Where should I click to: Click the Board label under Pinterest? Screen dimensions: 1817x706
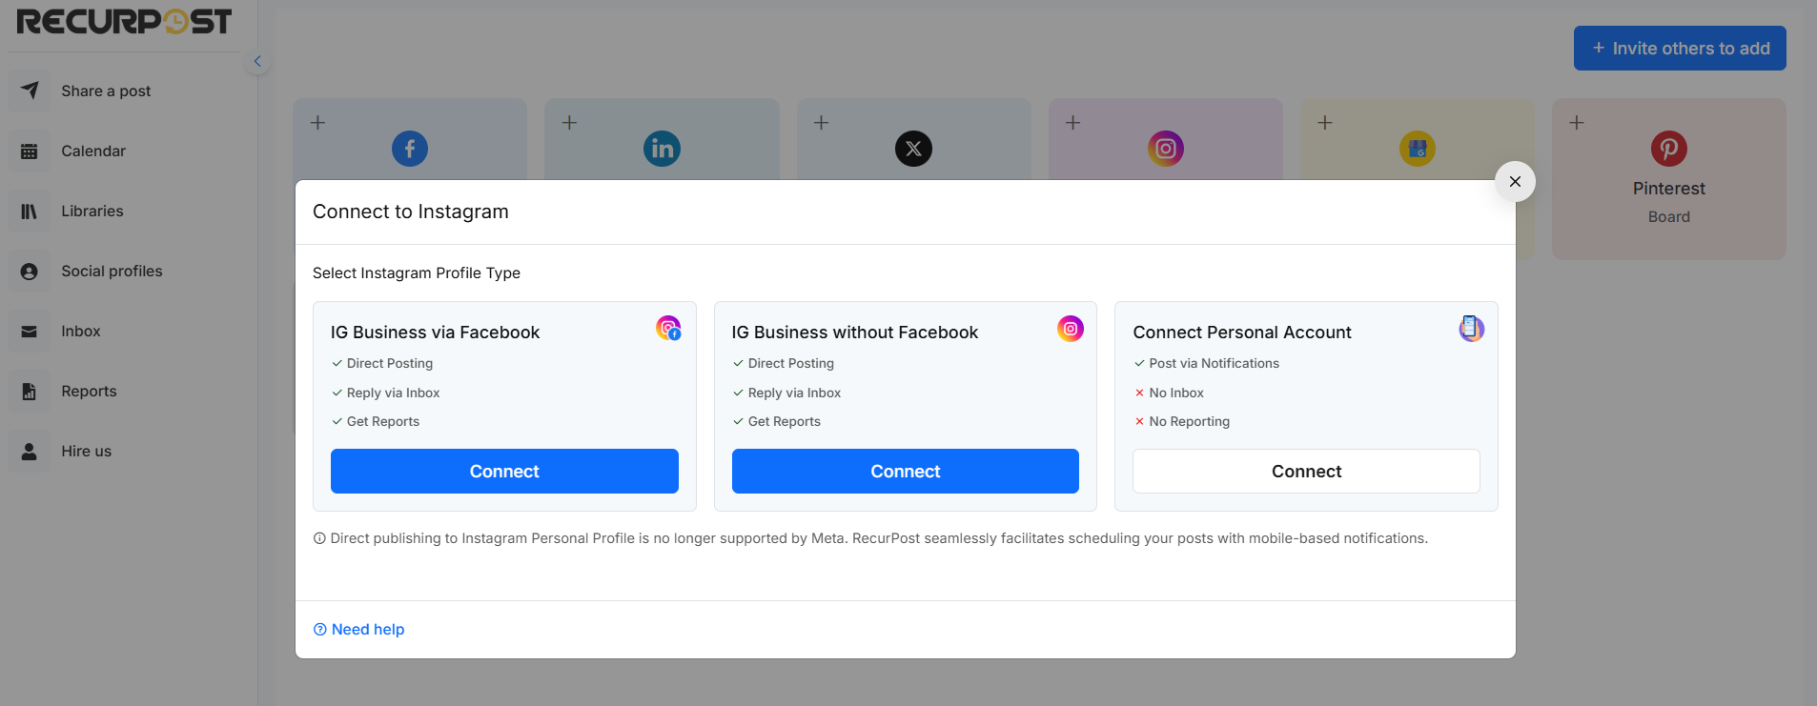pyautogui.click(x=1669, y=217)
